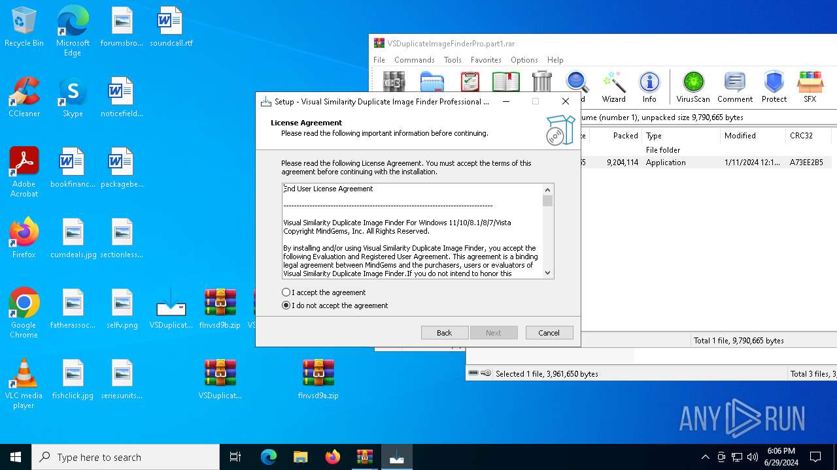Open Firefox desktop shortcut
Screen dimensions: 837x470
[24, 239]
